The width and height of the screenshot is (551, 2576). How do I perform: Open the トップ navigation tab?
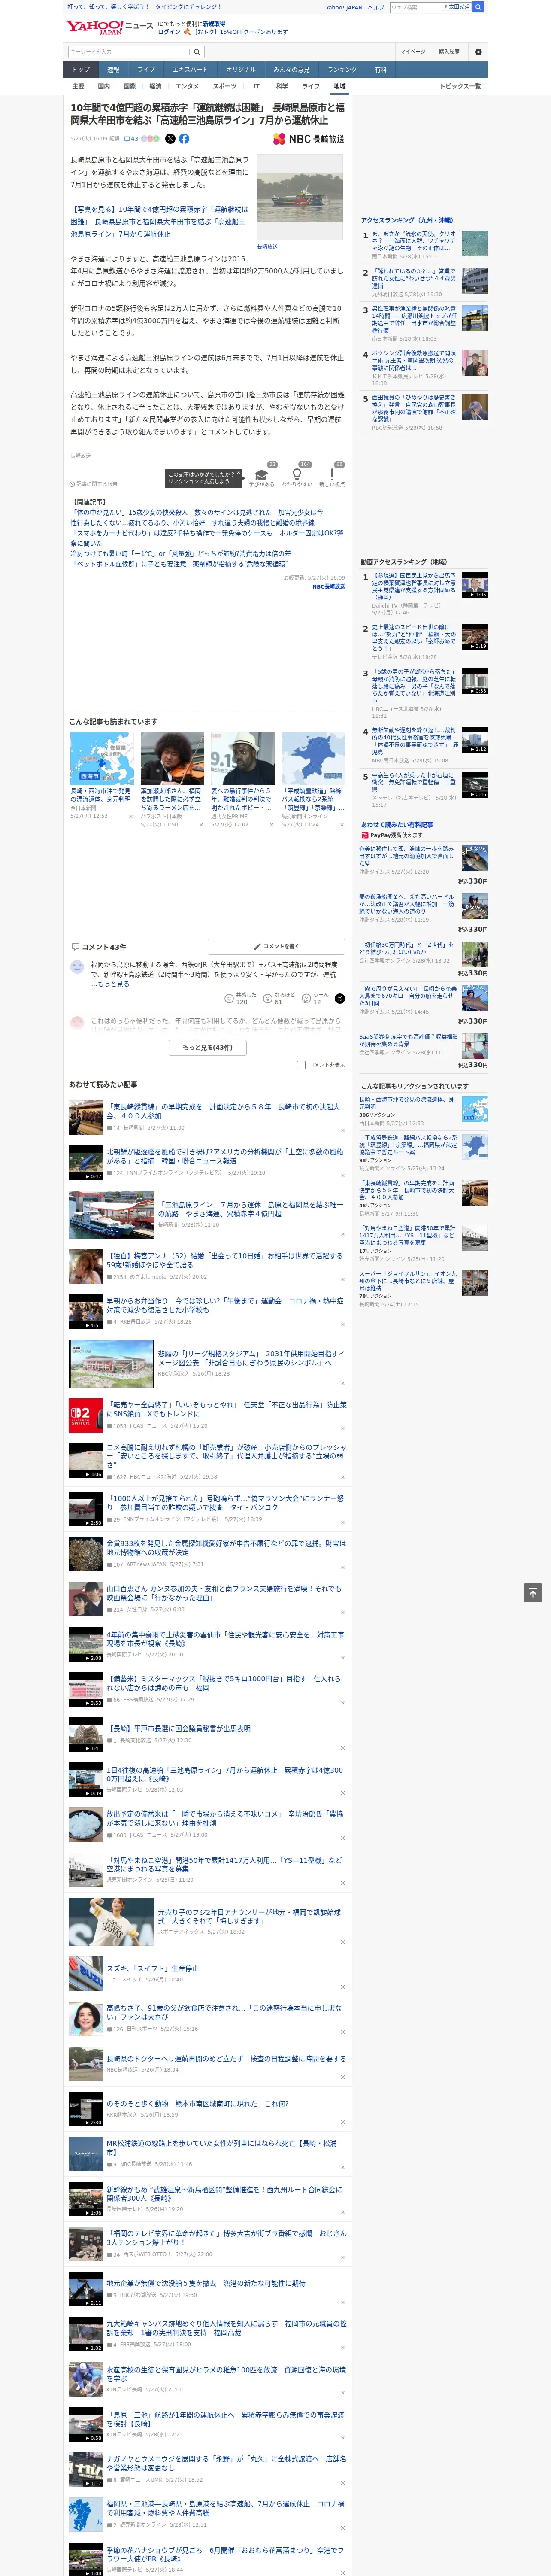(x=81, y=70)
